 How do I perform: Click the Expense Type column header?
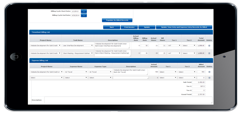pyautogui.click(x=100, y=66)
